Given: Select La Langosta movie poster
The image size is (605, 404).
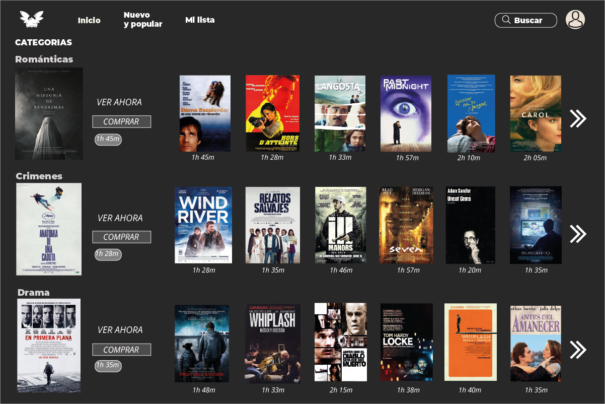Looking at the screenshot, I should click(340, 113).
